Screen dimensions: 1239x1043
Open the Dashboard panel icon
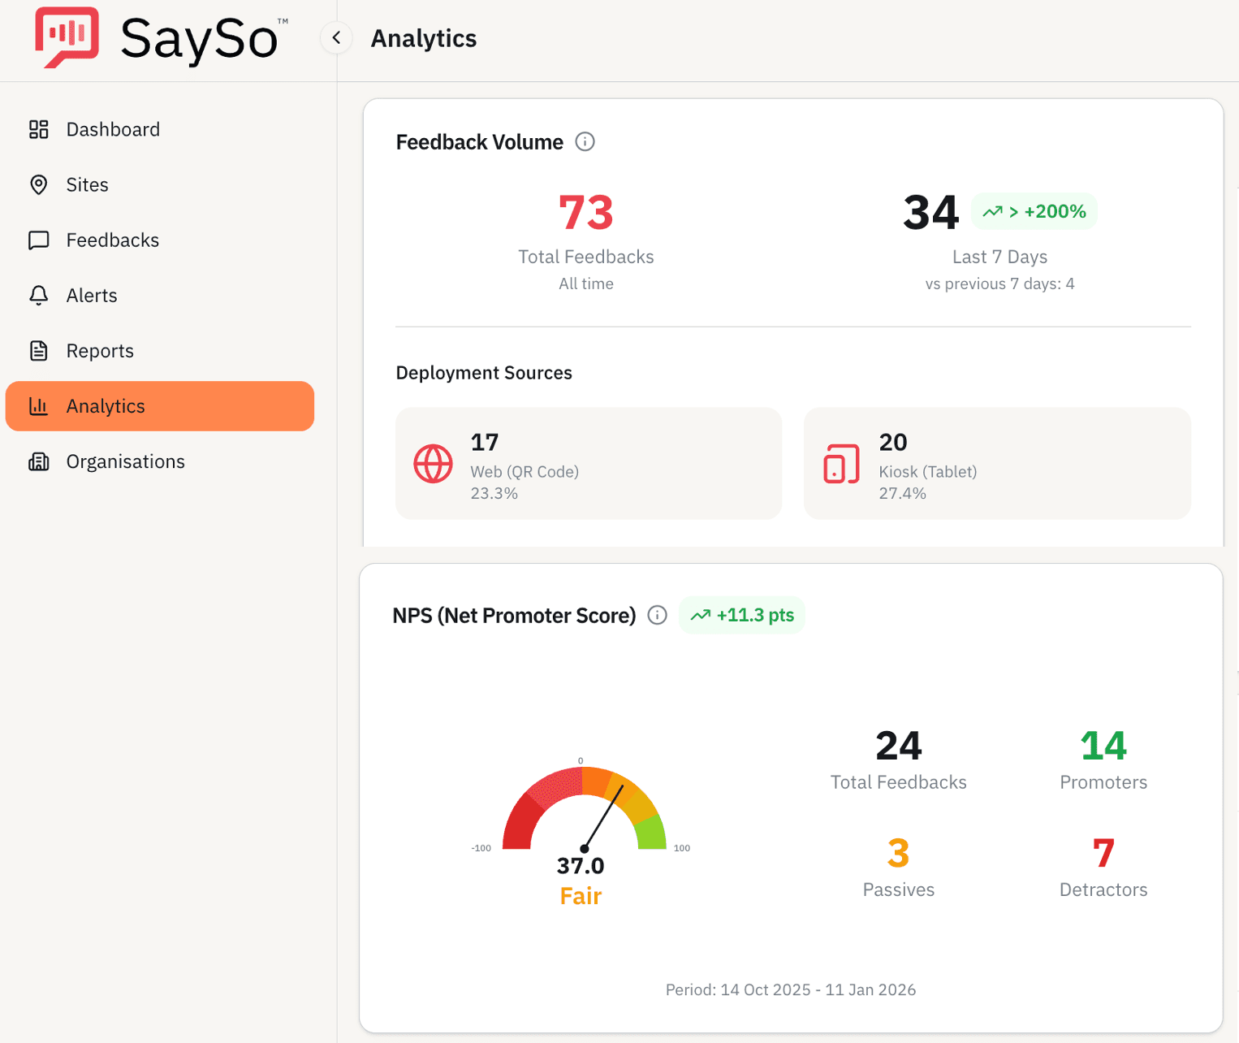38,128
